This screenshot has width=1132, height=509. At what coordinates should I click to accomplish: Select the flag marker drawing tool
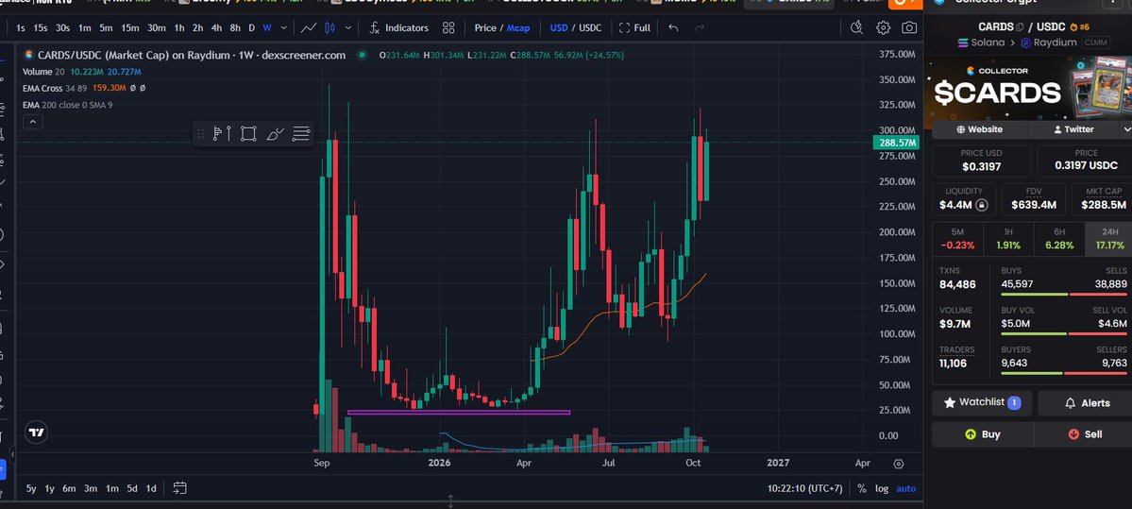pos(222,133)
